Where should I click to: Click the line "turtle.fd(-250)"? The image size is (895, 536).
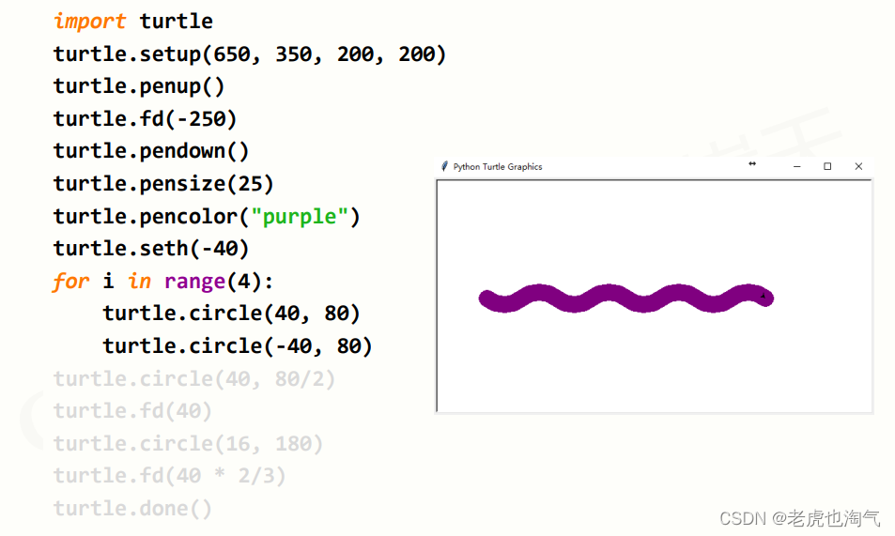[145, 118]
